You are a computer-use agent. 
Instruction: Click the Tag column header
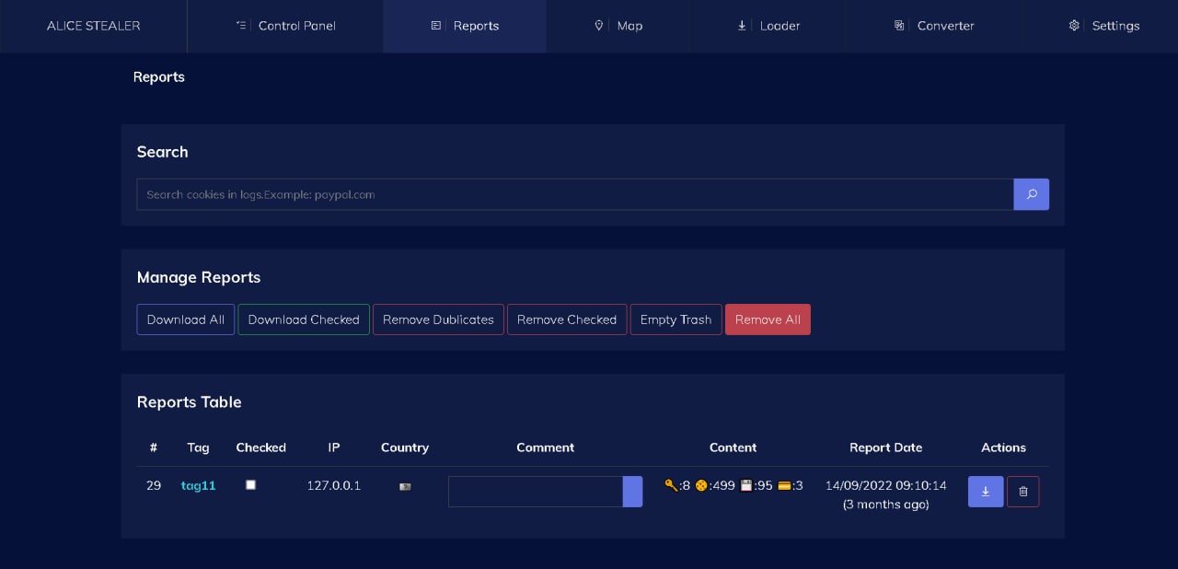198,447
